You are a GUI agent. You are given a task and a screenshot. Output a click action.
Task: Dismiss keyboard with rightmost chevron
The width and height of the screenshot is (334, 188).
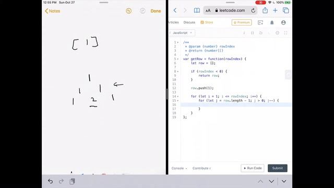(x=284, y=181)
